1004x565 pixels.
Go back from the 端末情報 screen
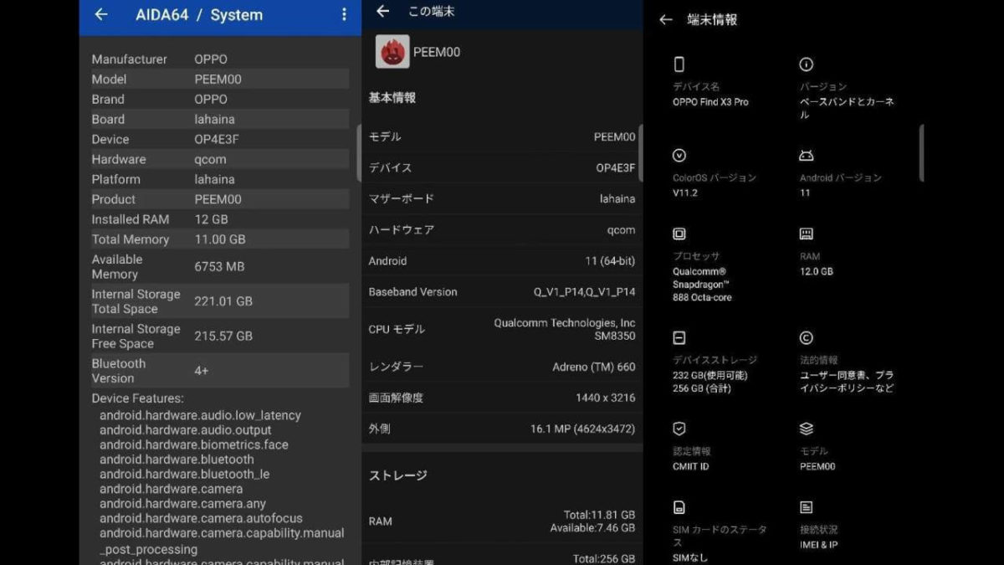click(x=666, y=19)
